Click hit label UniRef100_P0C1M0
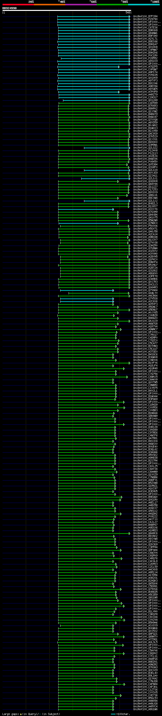Viewport: 162px width, 716px height. pos(145,55)
